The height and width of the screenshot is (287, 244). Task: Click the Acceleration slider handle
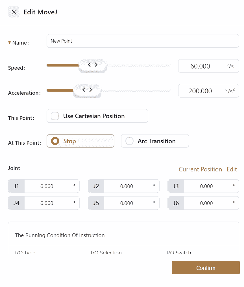coord(87,90)
